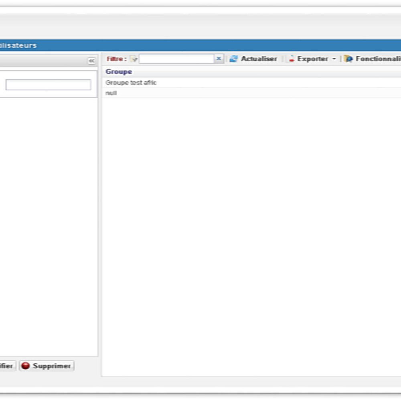Clear the filter with the X button
This screenshot has width=401, height=401.
point(219,59)
